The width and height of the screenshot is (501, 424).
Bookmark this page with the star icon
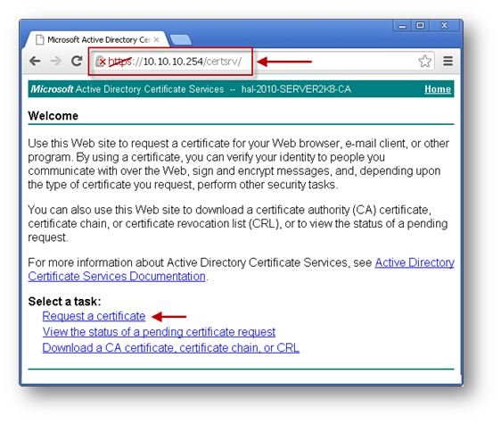[x=424, y=61]
